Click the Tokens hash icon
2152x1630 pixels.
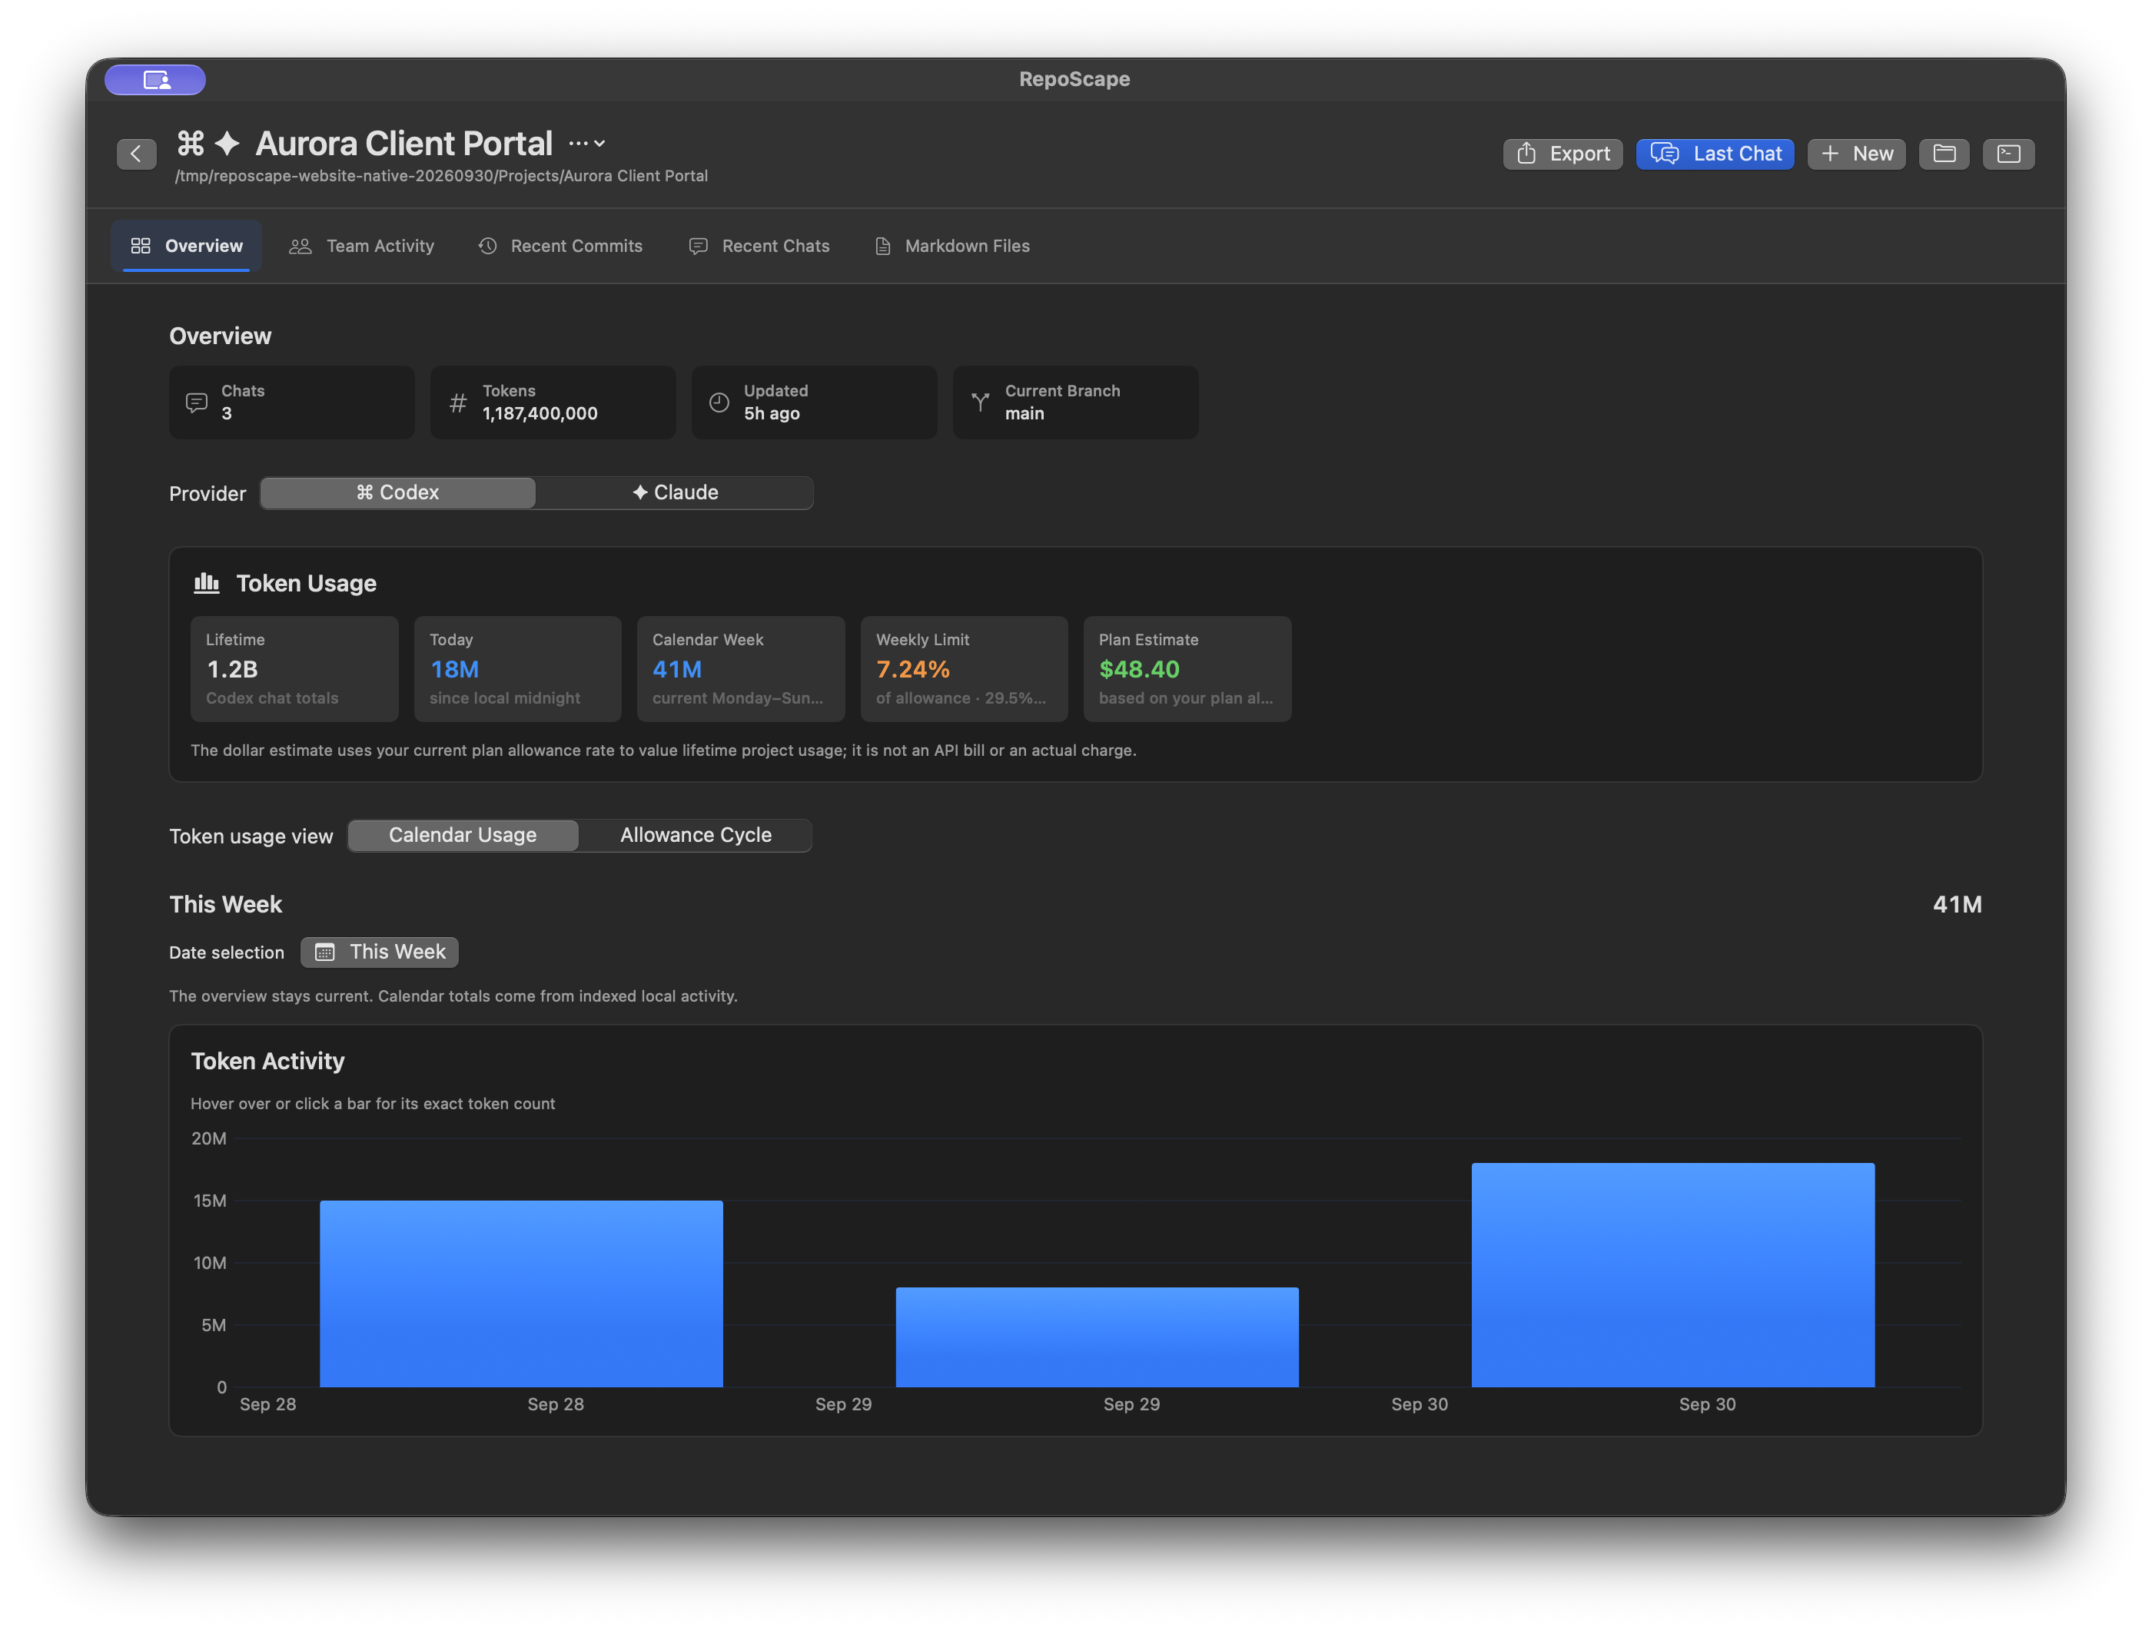458,403
